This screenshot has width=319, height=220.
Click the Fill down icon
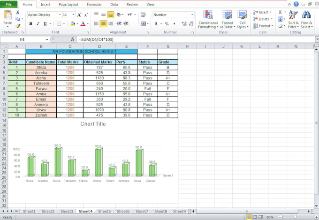[x=281, y=19]
